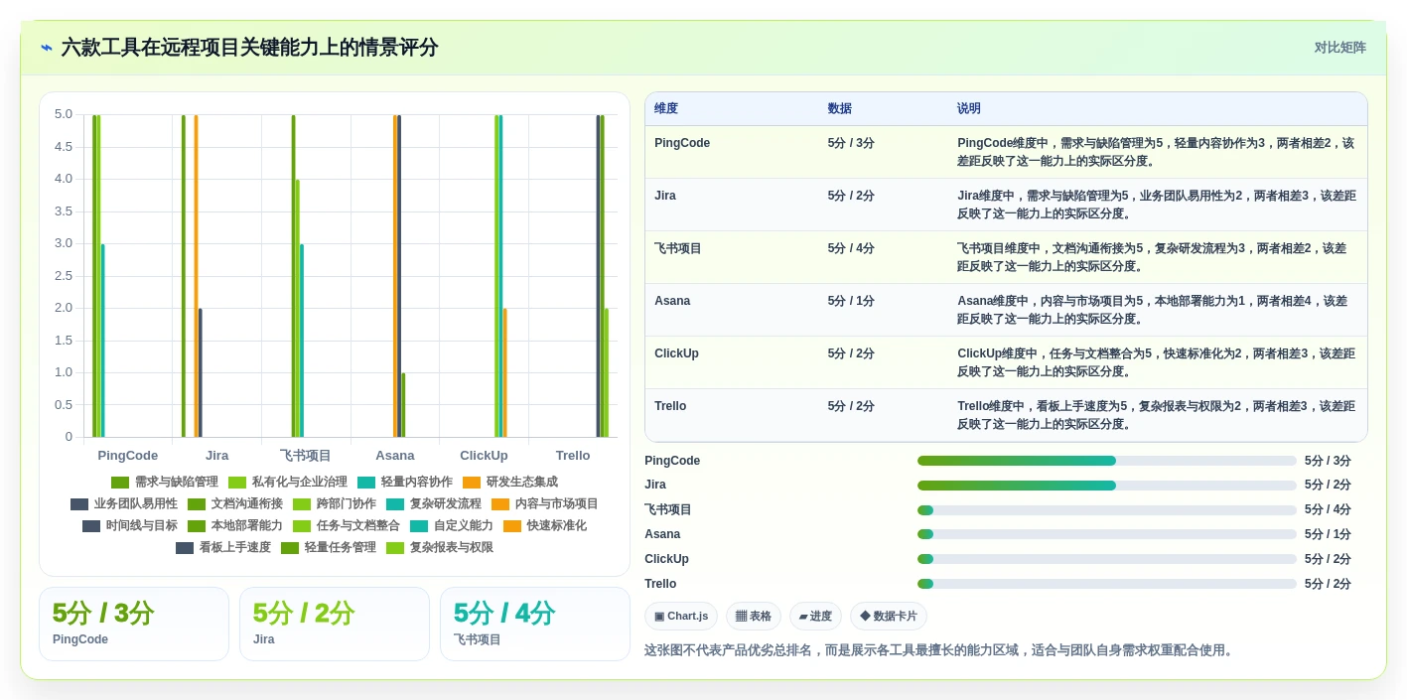Toggle the 私有化与企业治理 legend entry
The height and width of the screenshot is (700, 1407).
288,482
